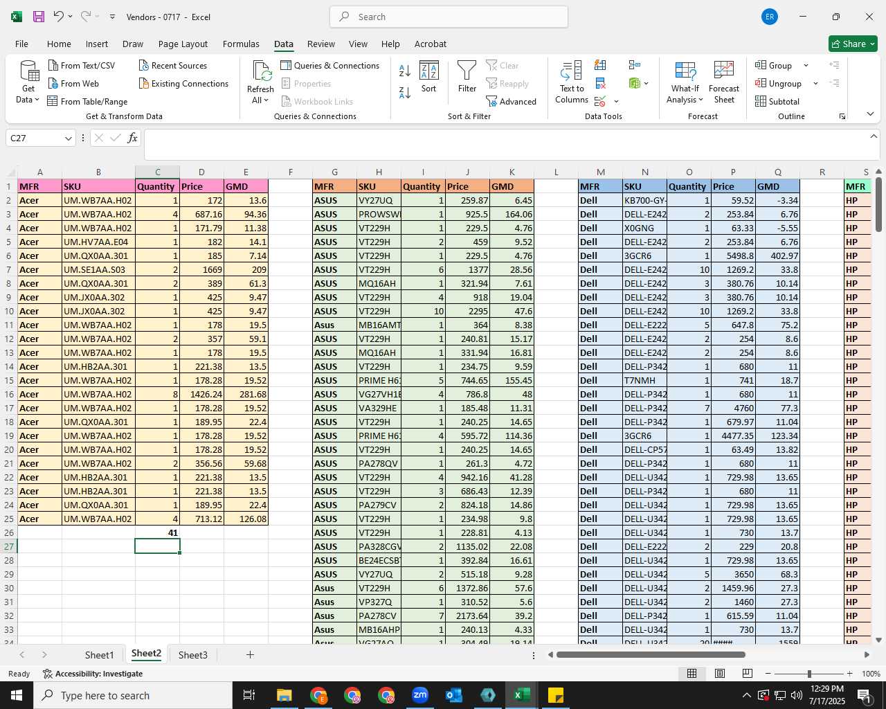886x709 pixels.
Task: Expand the Data Validation dropdown arrow
Action: pyautogui.click(x=616, y=102)
